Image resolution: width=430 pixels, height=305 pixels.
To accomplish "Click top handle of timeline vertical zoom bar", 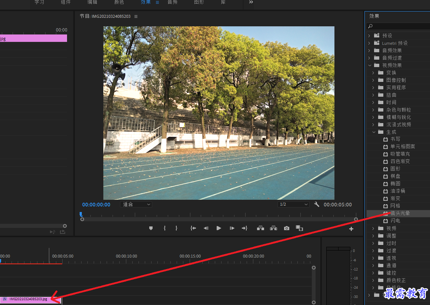I will point(314,268).
